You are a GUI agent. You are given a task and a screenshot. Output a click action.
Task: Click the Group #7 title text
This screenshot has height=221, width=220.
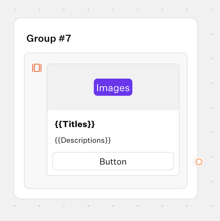click(49, 38)
